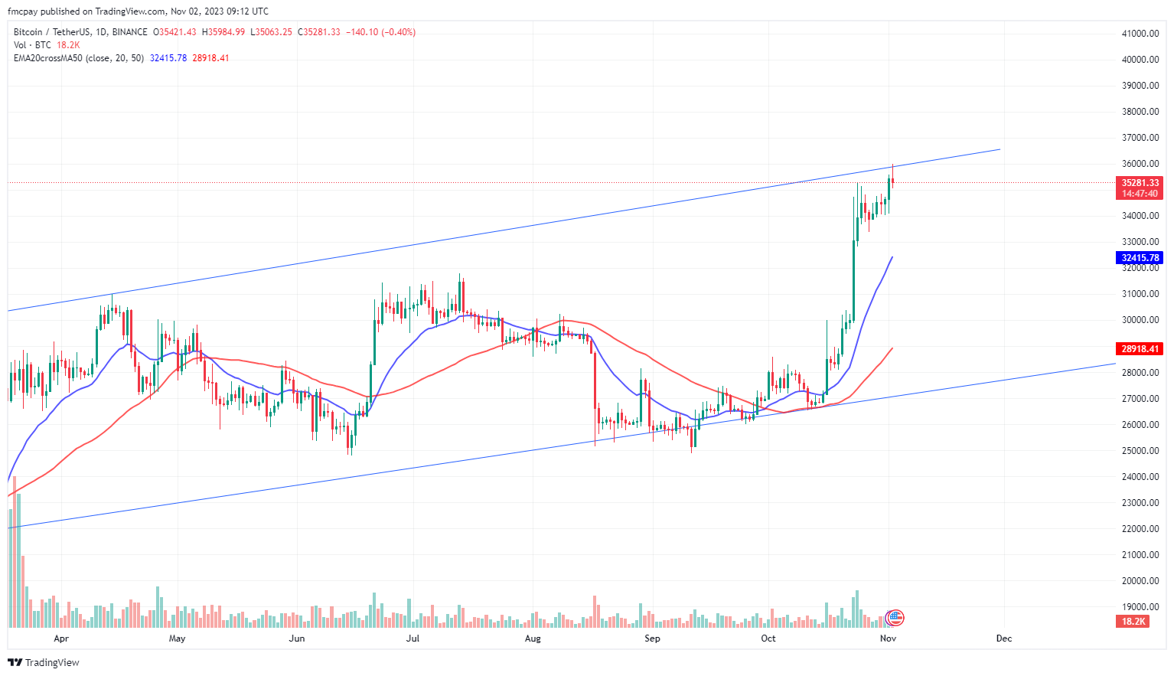Select the EMA20crossMA50 indicator legend name

click(x=79, y=58)
